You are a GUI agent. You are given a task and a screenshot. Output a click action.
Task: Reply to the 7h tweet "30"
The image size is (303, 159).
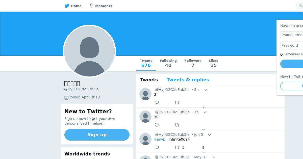157,125
